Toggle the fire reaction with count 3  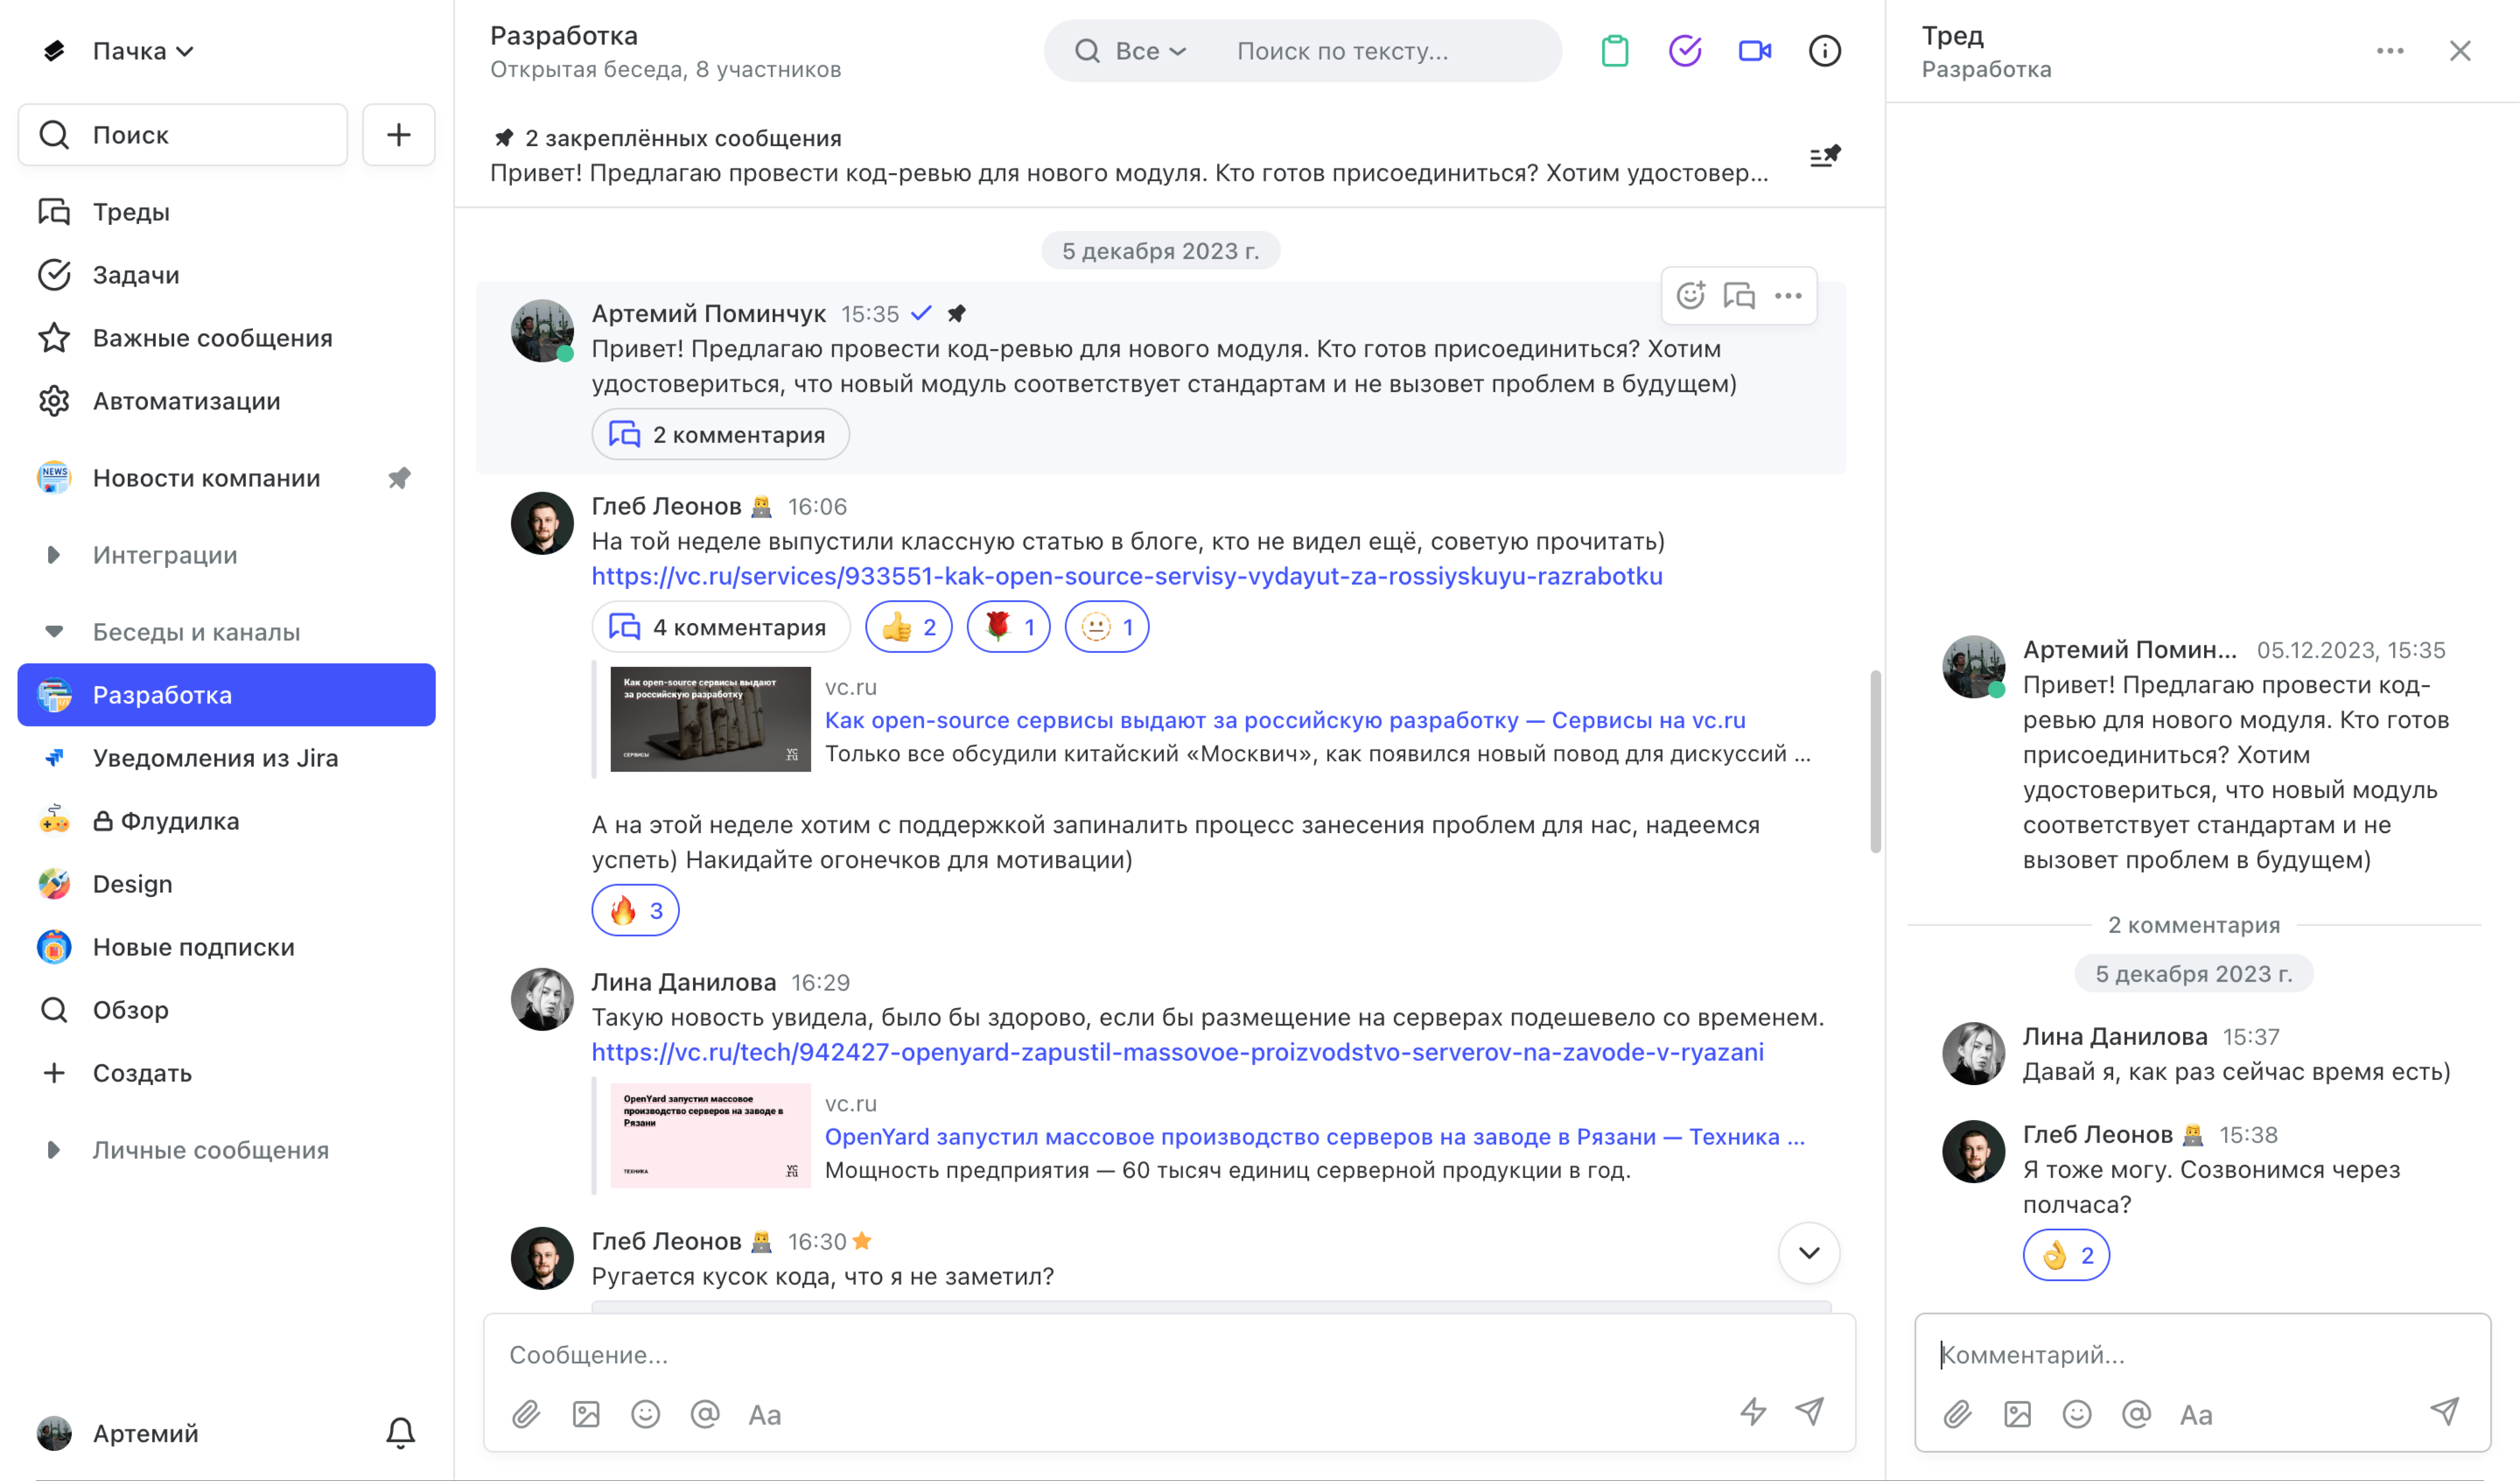pos(636,910)
